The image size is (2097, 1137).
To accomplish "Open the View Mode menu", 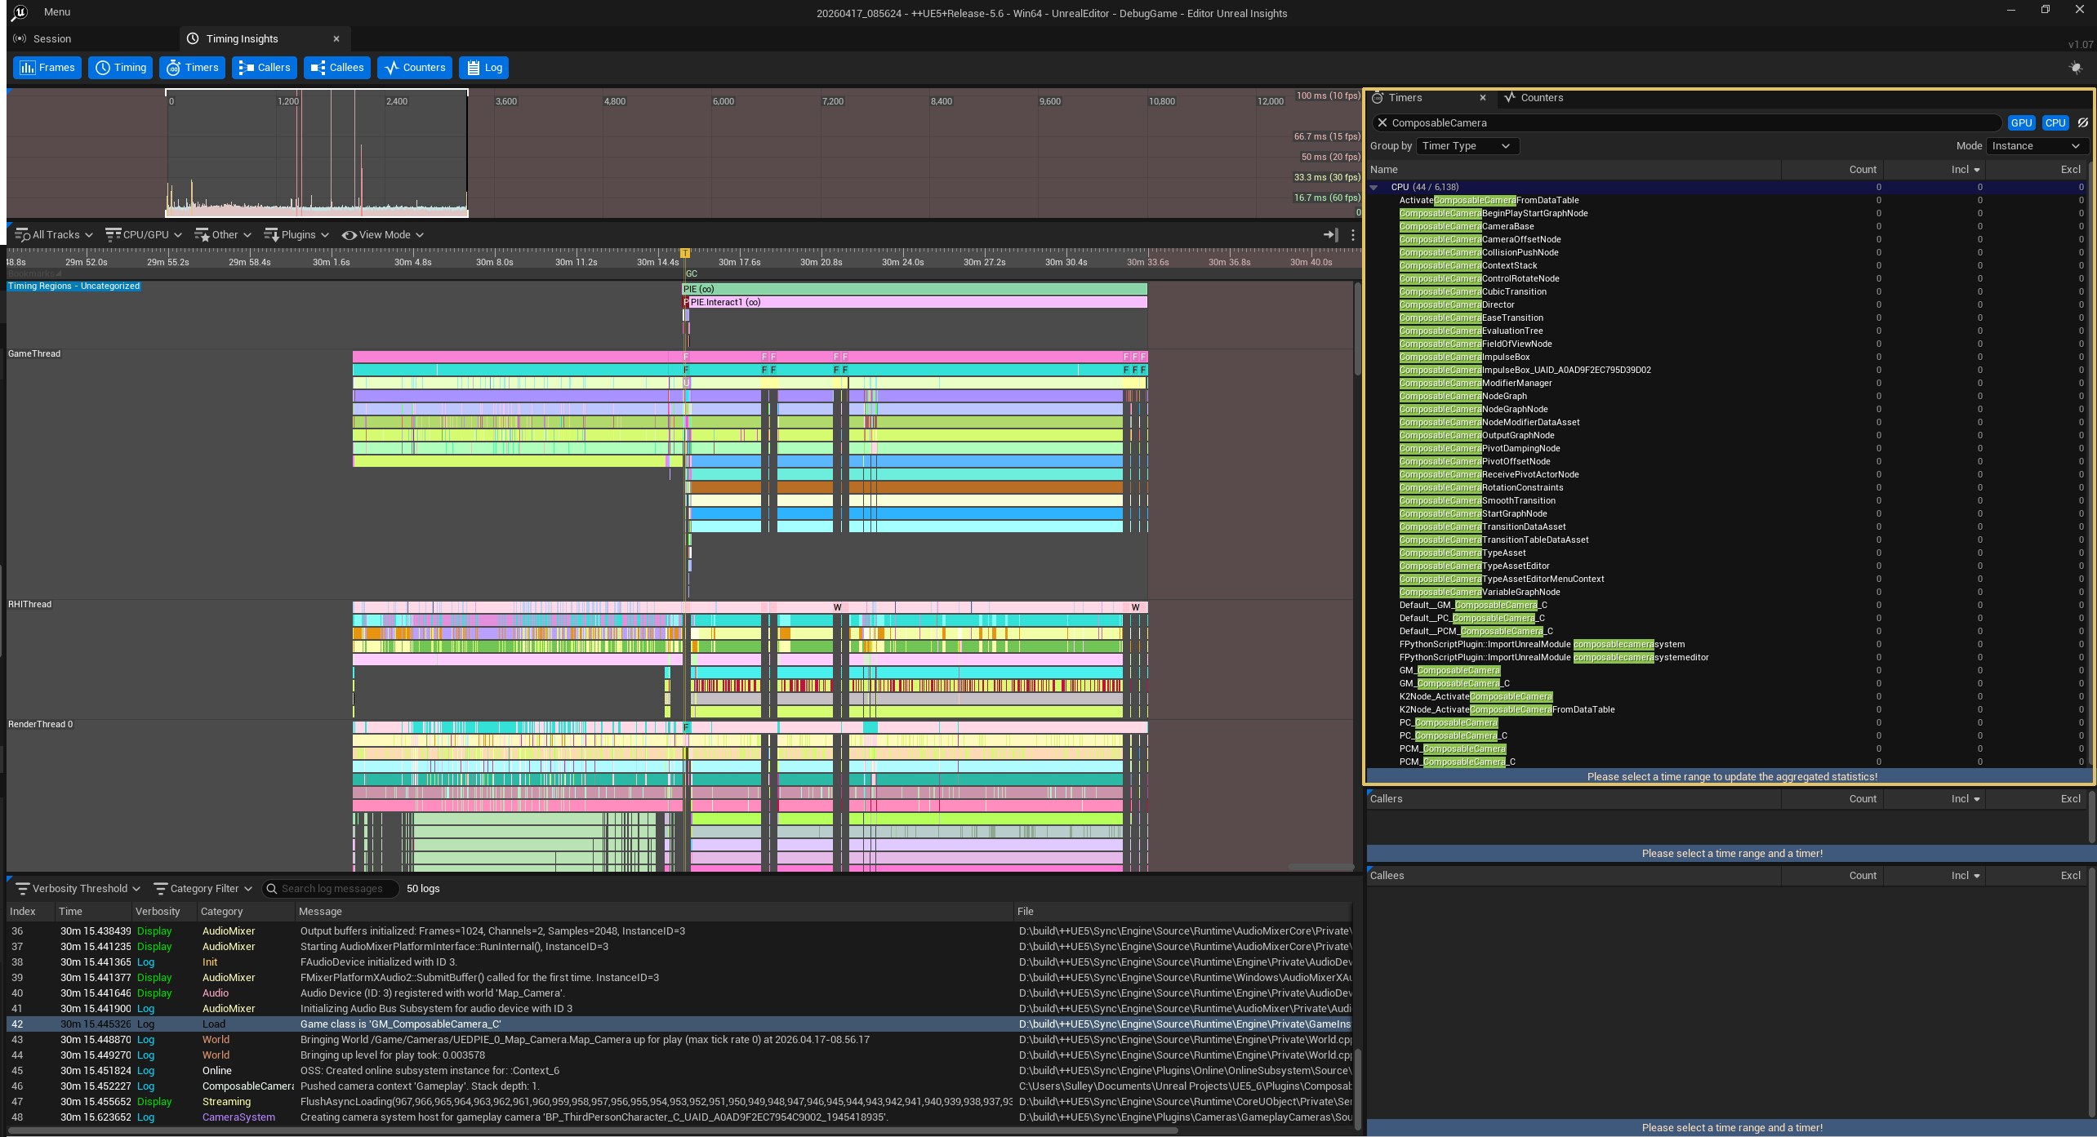I will pos(383,235).
